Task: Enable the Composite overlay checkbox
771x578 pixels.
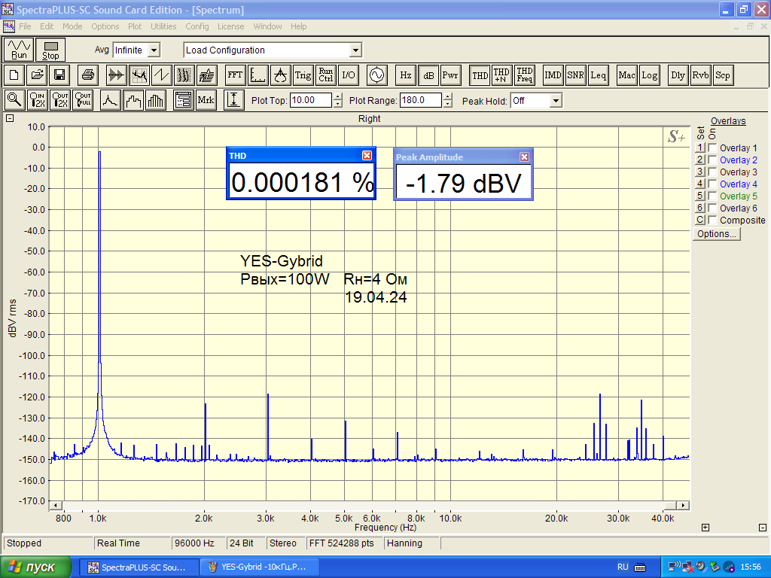Action: (712, 220)
